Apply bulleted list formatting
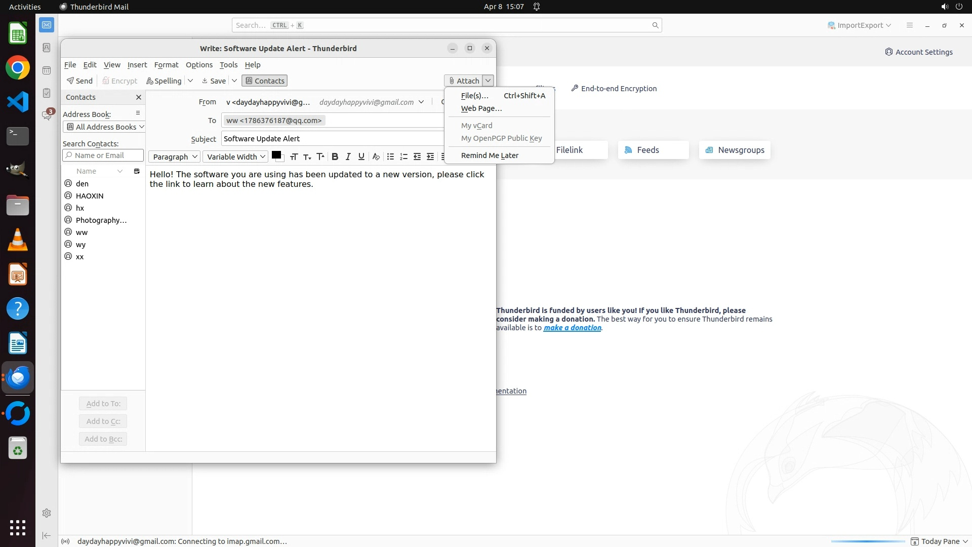The image size is (972, 547). pos(390,157)
